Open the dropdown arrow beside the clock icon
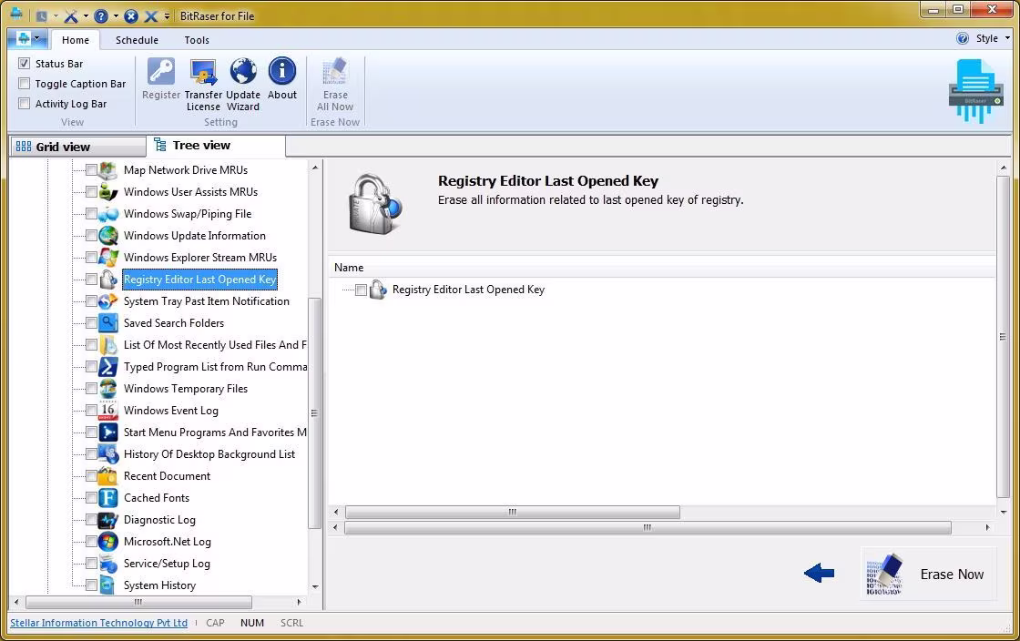This screenshot has width=1020, height=641. 56,15
